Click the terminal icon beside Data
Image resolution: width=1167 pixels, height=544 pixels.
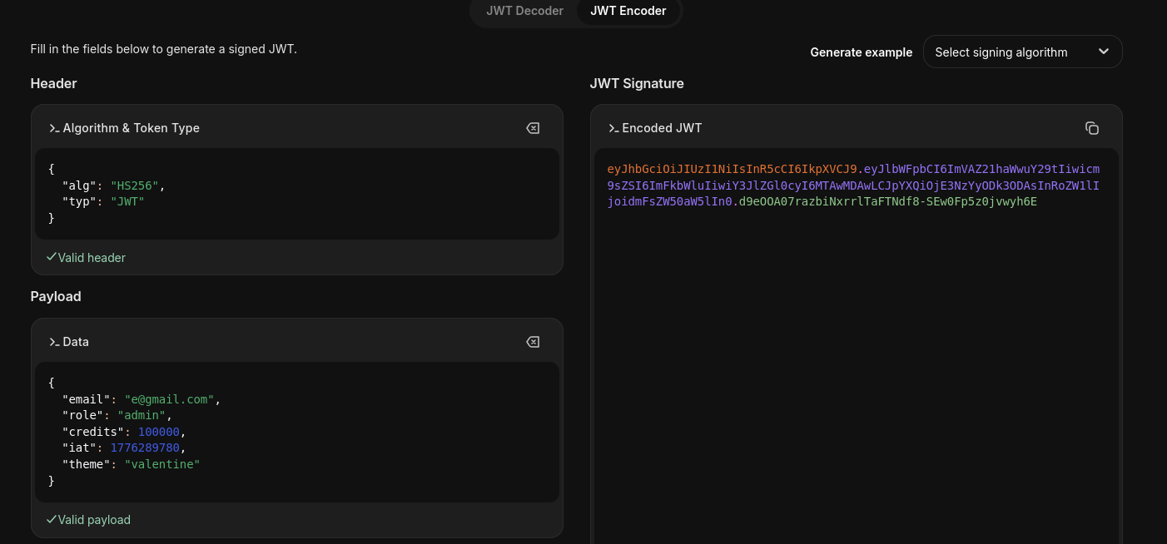[x=54, y=342]
